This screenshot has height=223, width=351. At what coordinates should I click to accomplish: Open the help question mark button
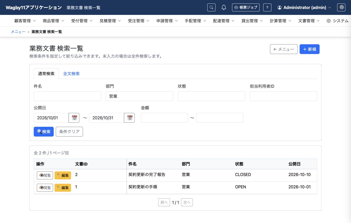[x=267, y=7]
